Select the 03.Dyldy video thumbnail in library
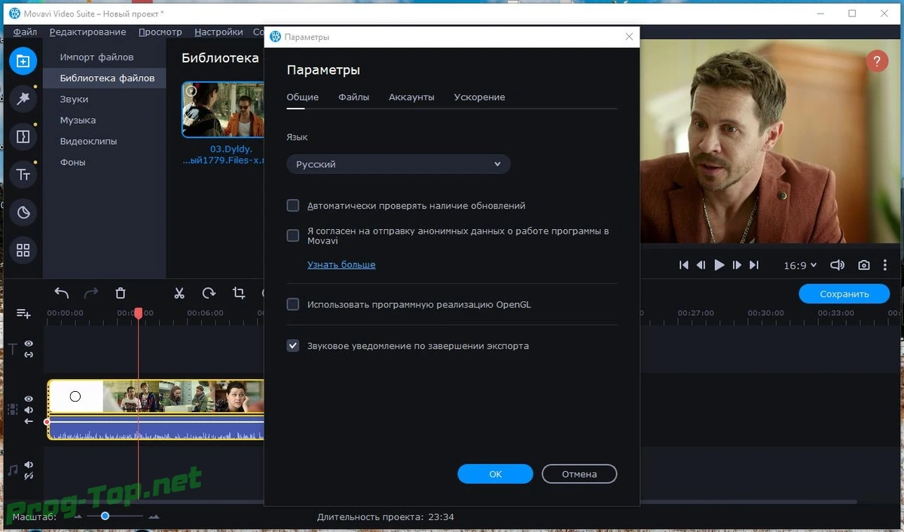The width and height of the screenshot is (904, 532). point(224,110)
